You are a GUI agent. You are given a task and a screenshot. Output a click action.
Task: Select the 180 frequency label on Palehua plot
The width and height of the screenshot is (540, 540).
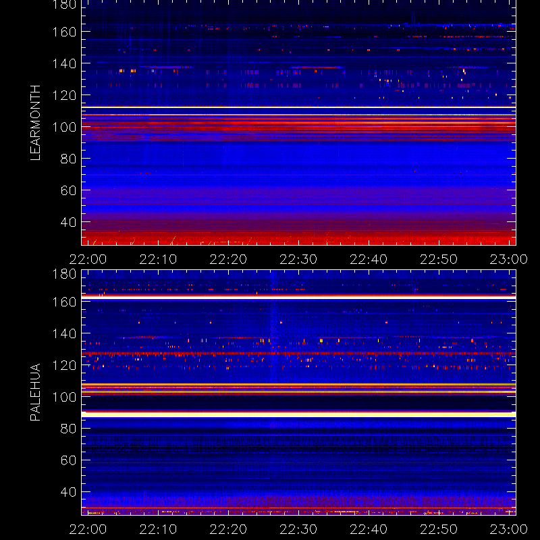coord(64,274)
